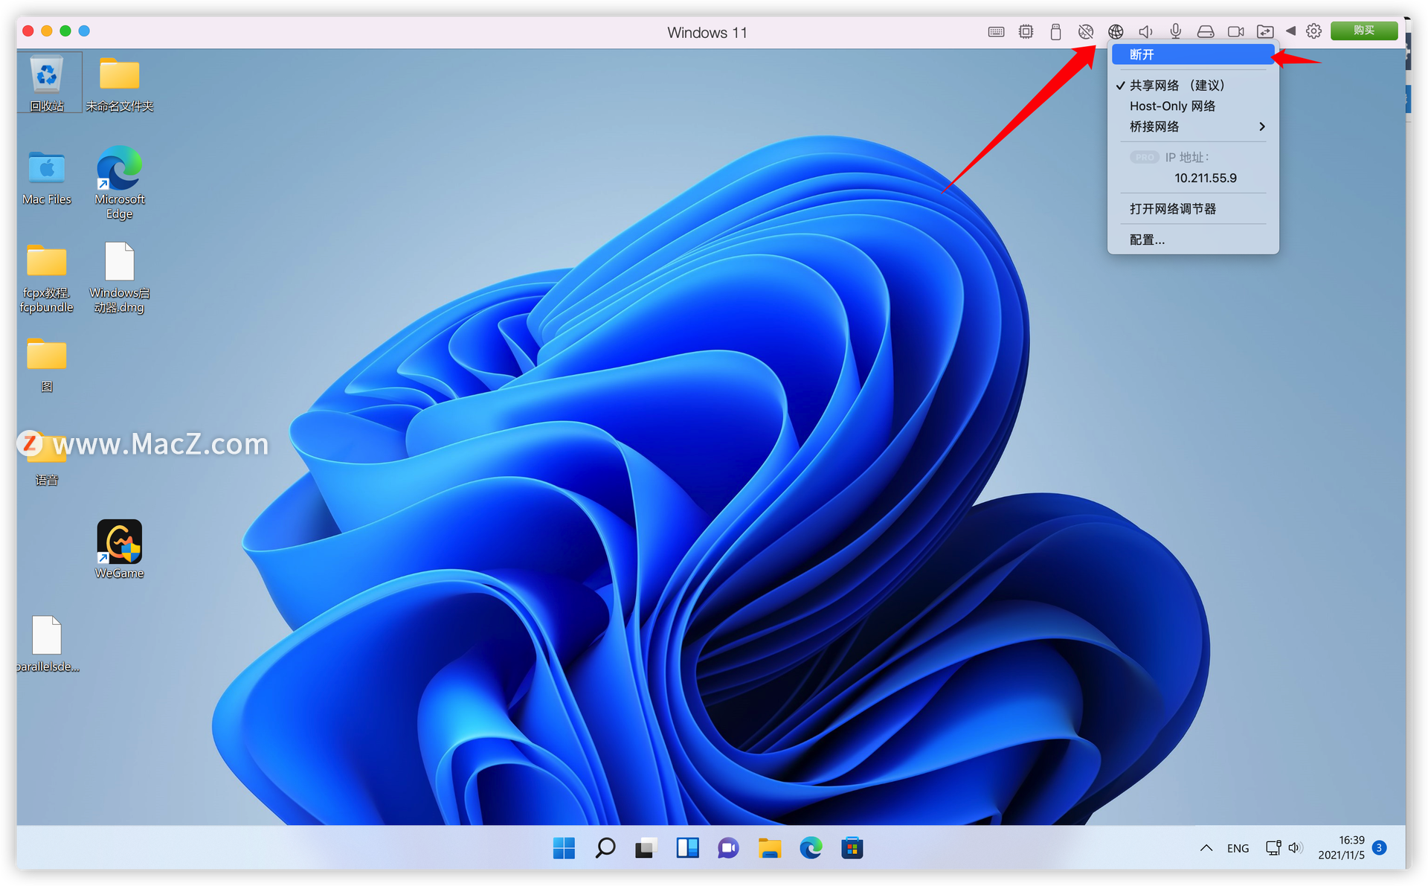The image size is (1428, 886).
Task: Open the CPU chip icon menu
Action: 1026,31
